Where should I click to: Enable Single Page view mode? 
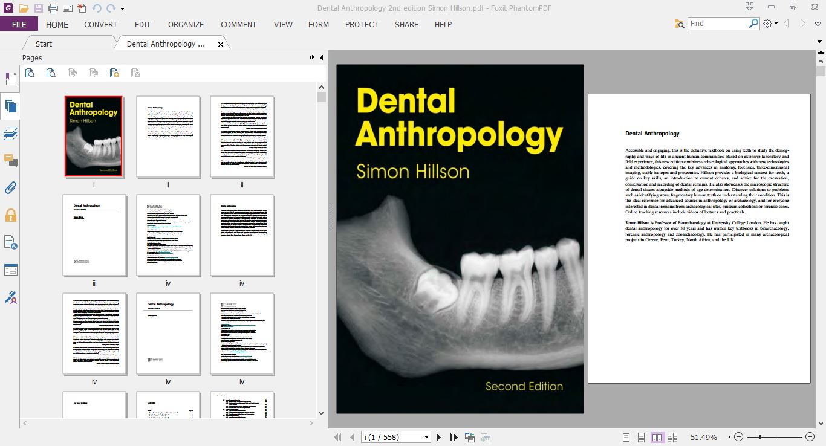pos(626,437)
